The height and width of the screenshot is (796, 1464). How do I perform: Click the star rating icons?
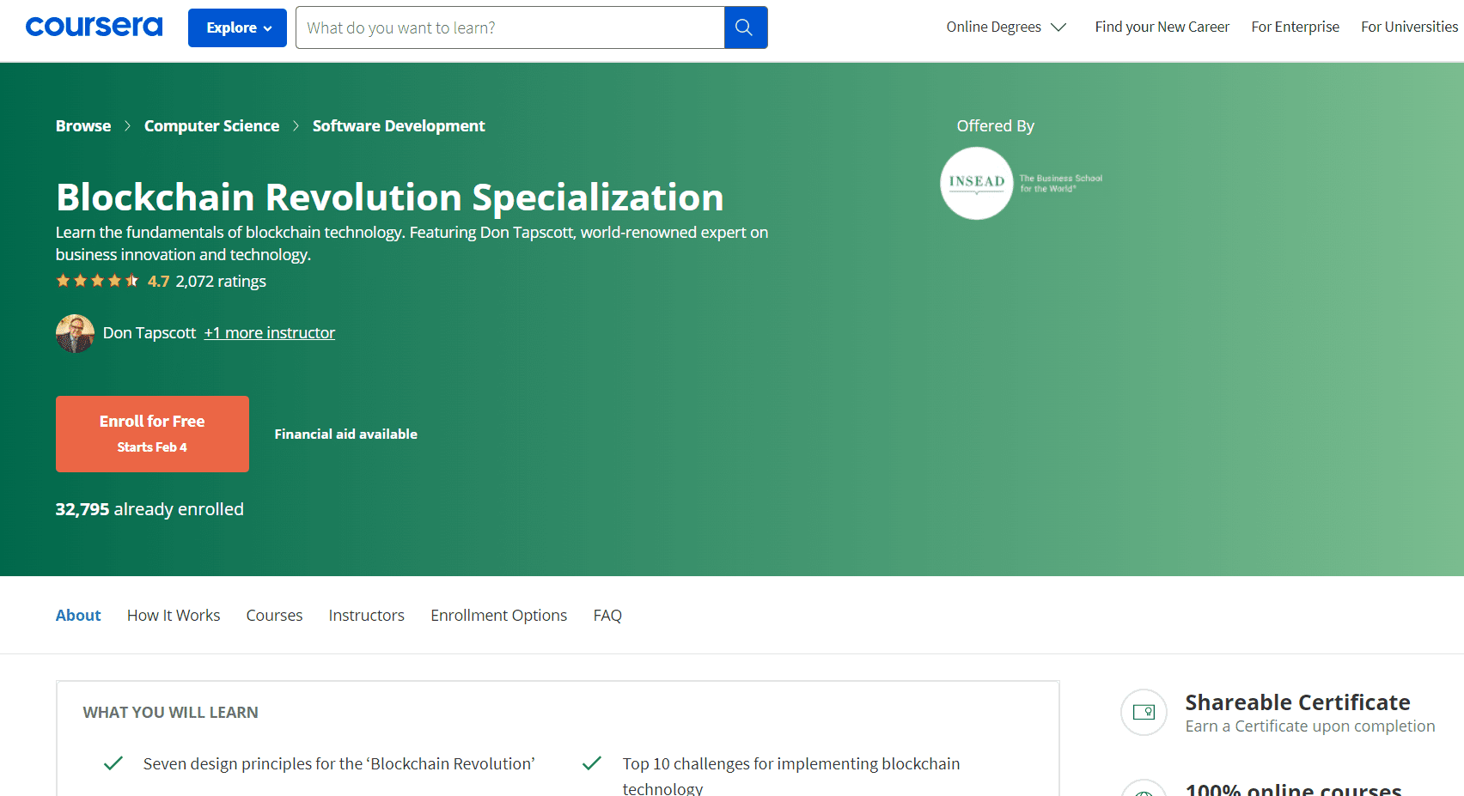point(97,281)
